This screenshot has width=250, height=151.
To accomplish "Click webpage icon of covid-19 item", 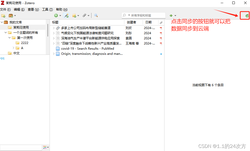I will point(58,49).
